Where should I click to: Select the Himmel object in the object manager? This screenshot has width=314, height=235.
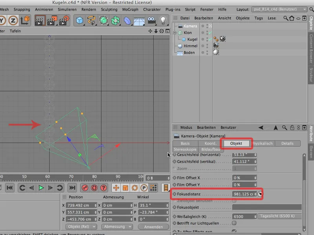tap(190, 46)
